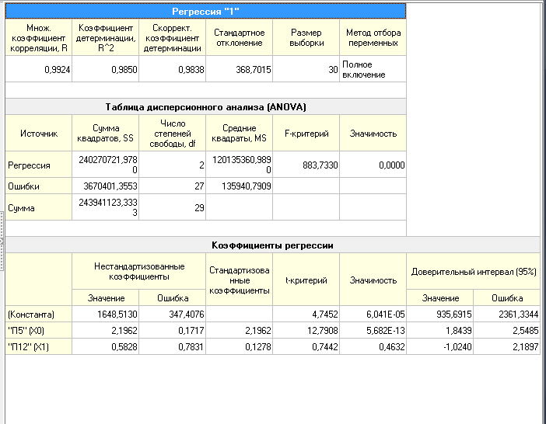Select the significance value 0,4632

pos(373,346)
